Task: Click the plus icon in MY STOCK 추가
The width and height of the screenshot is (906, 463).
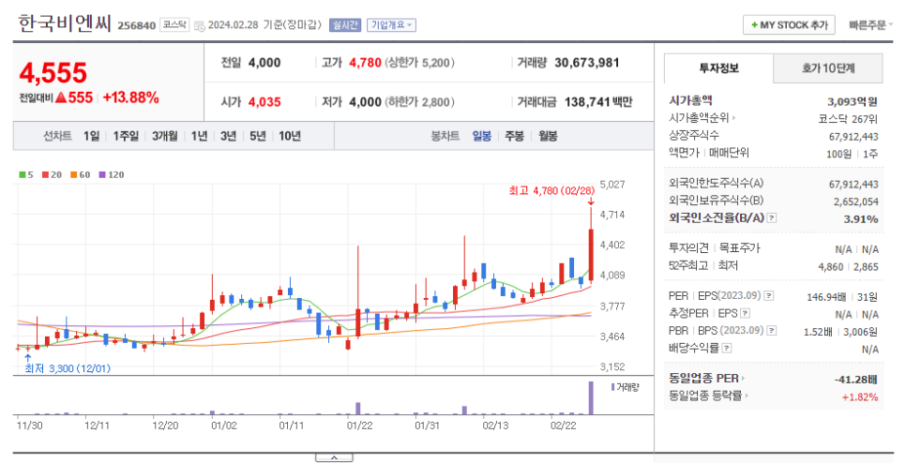Action: [754, 25]
